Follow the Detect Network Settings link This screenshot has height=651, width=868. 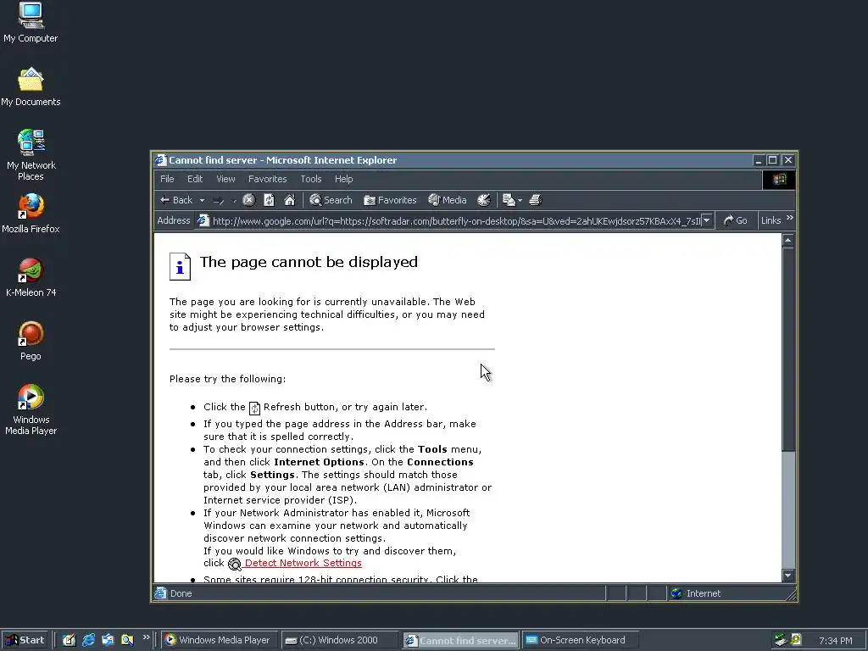pos(303,563)
